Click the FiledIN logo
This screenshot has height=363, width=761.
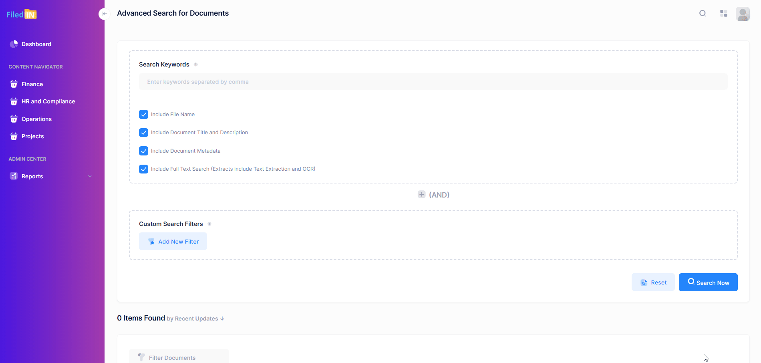22,14
